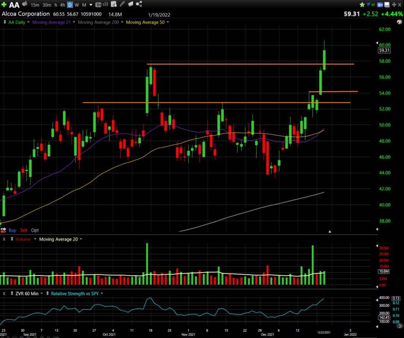This screenshot has width=404, height=338.
Task: Click the Moving Average 50 label
Action: 145,22
